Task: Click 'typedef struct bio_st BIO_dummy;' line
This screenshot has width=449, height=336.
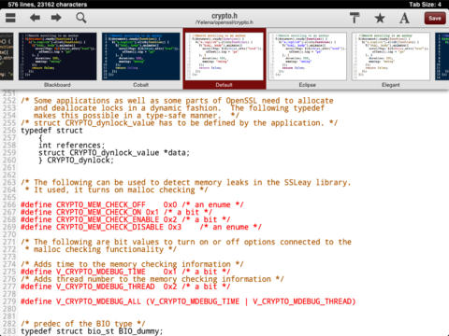Action: click(92, 331)
